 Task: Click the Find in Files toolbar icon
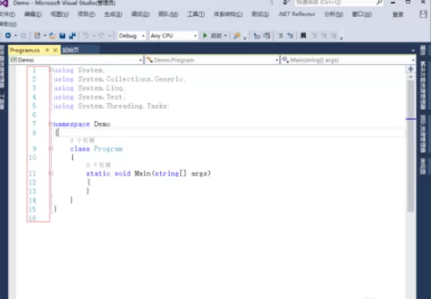coord(236,35)
